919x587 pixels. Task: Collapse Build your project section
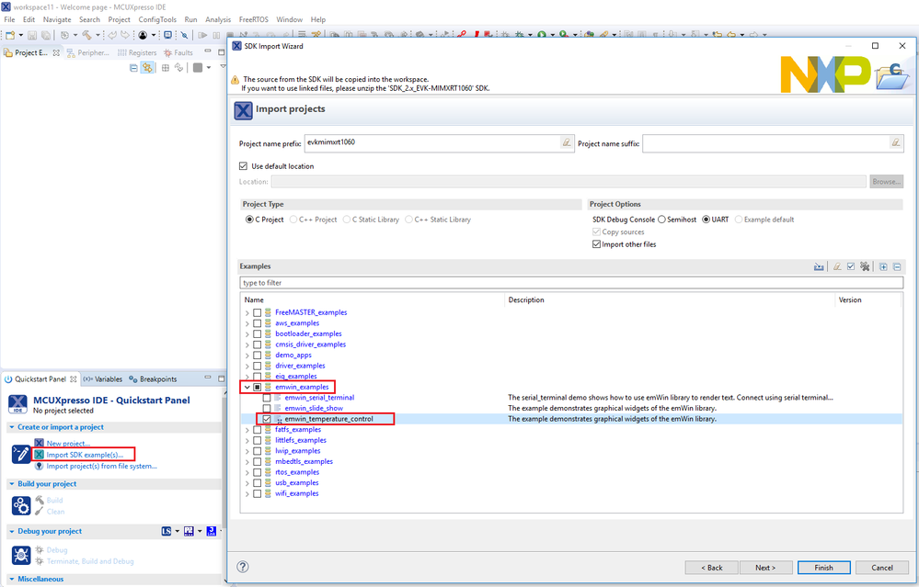tap(12, 484)
